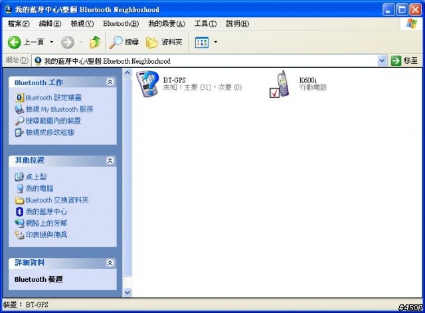Expand the address bar dropdown arrow
Viewport: 425px width, 313px height.
382,61
